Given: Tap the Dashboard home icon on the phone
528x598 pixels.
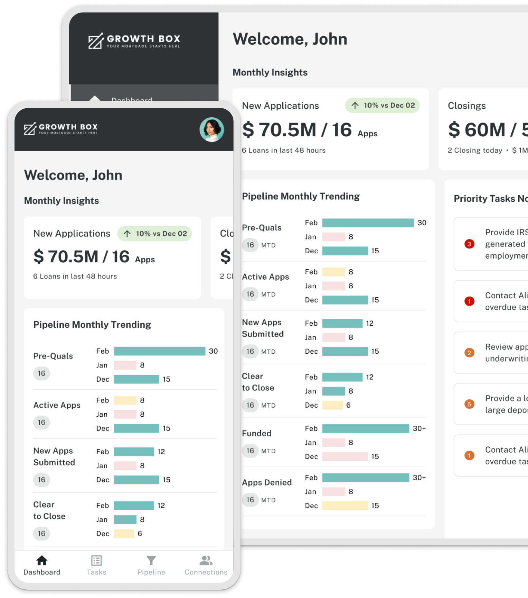Looking at the screenshot, I should coord(42,560).
